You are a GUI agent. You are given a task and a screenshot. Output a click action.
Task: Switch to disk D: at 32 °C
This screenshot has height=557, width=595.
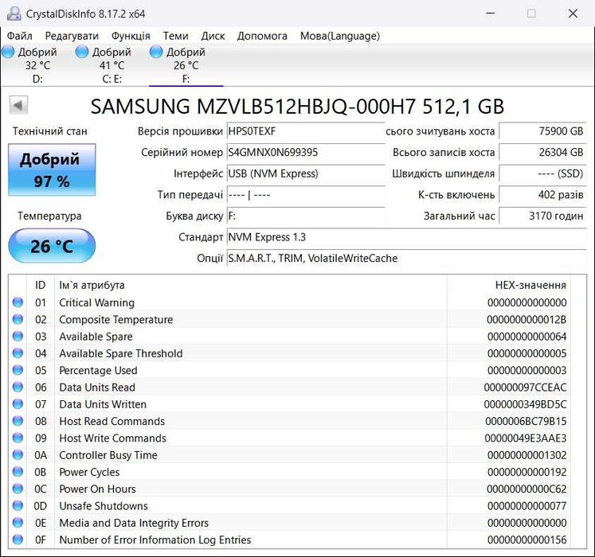[37, 65]
